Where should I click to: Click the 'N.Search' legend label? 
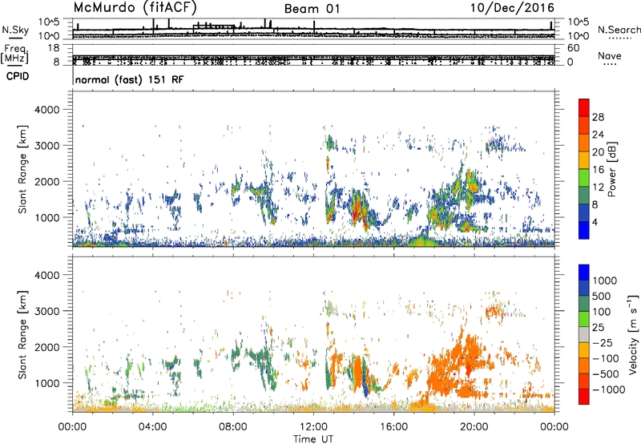[x=619, y=30]
